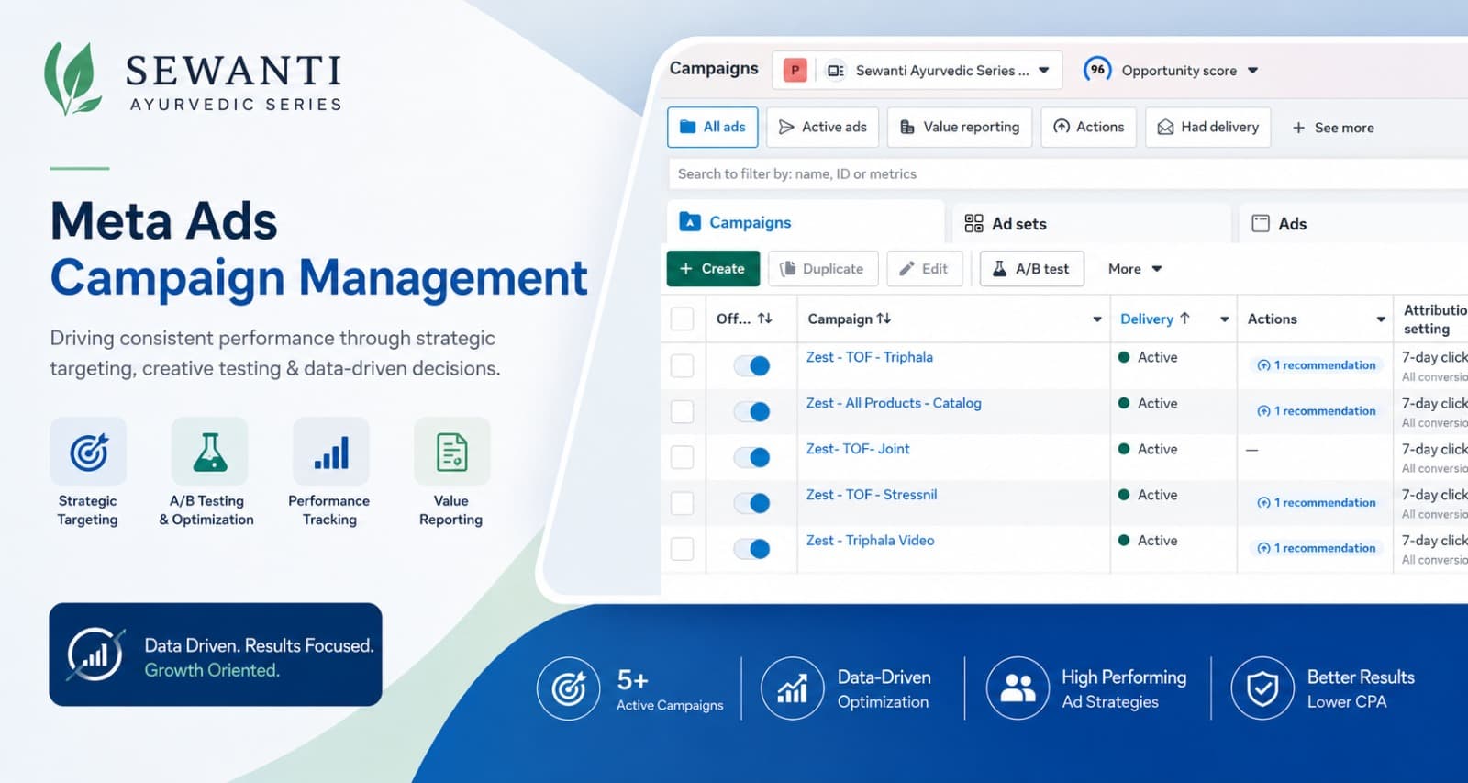
Task: Check the box for Zest - TOF - Triphala
Action: pyautogui.click(x=683, y=365)
